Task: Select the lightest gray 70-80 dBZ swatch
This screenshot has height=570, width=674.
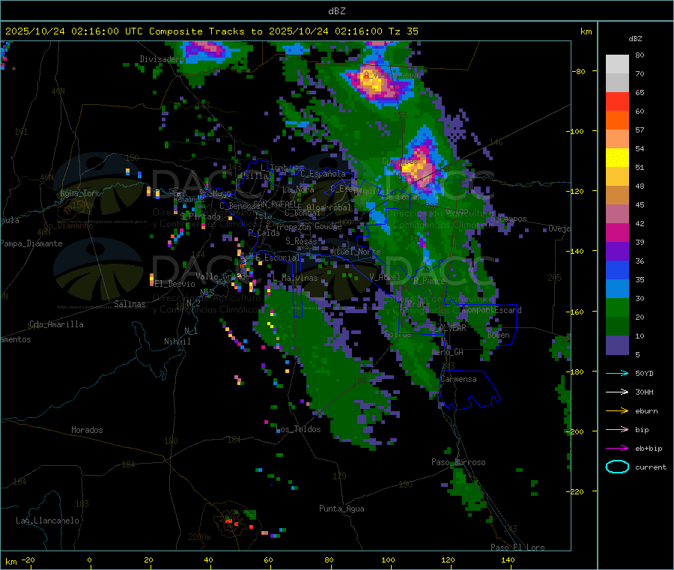Action: tap(617, 64)
